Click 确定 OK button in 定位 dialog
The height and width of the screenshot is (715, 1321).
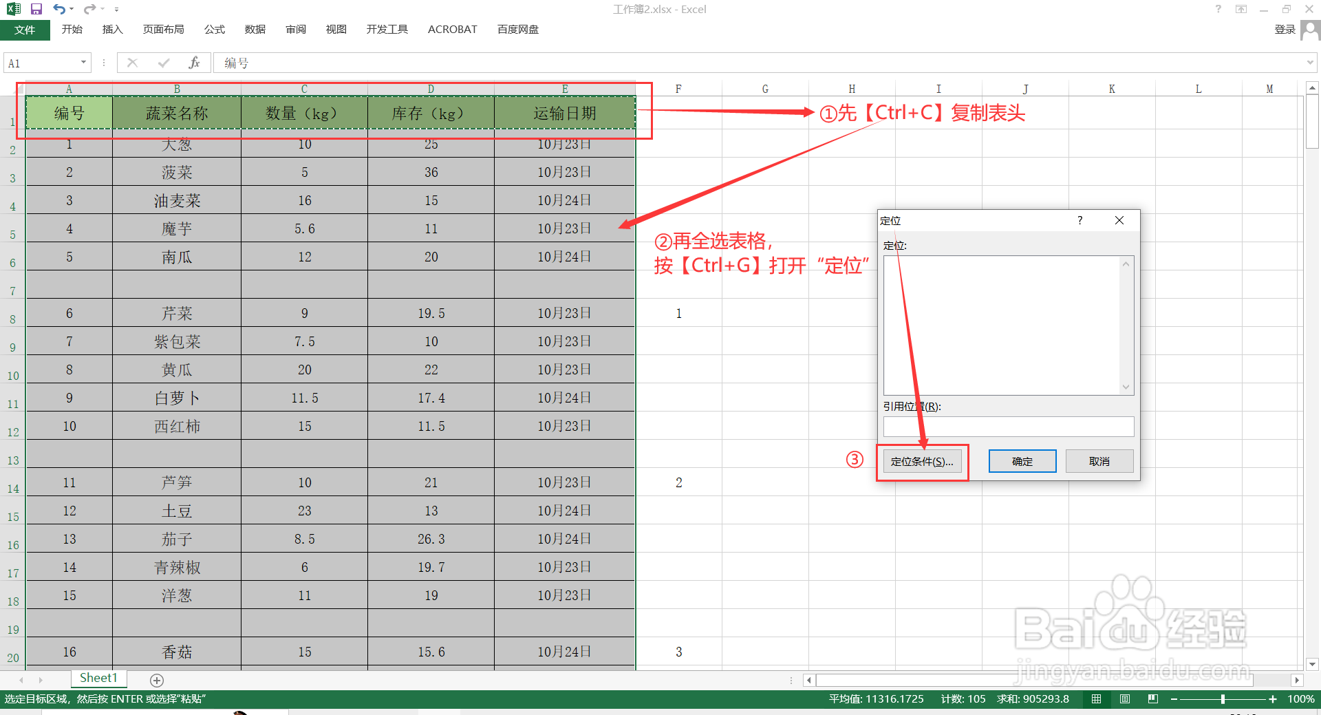click(1022, 461)
